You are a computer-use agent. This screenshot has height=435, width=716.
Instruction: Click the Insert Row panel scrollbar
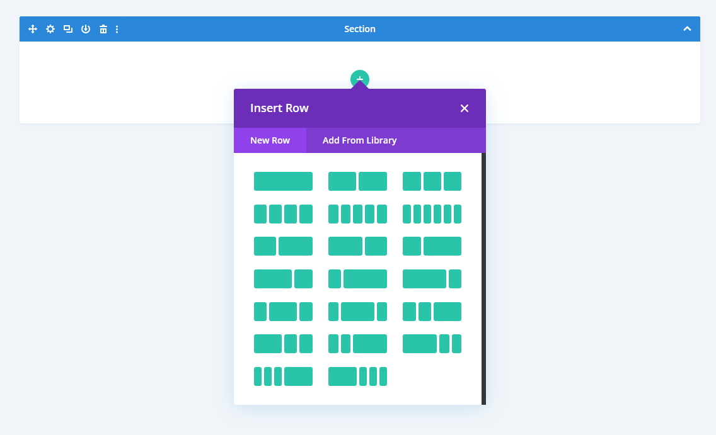[483, 278]
